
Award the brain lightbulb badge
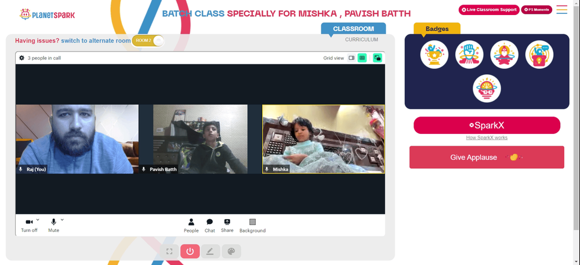point(487,89)
